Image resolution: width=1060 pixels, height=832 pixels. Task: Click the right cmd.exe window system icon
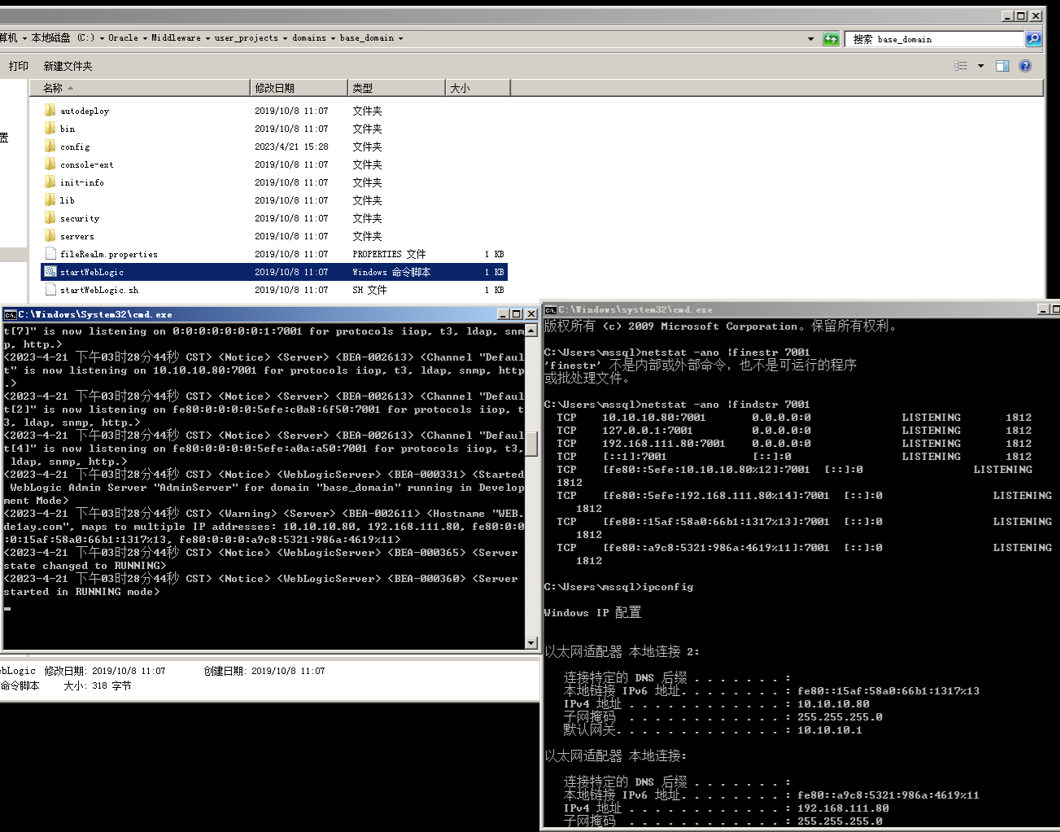click(550, 309)
